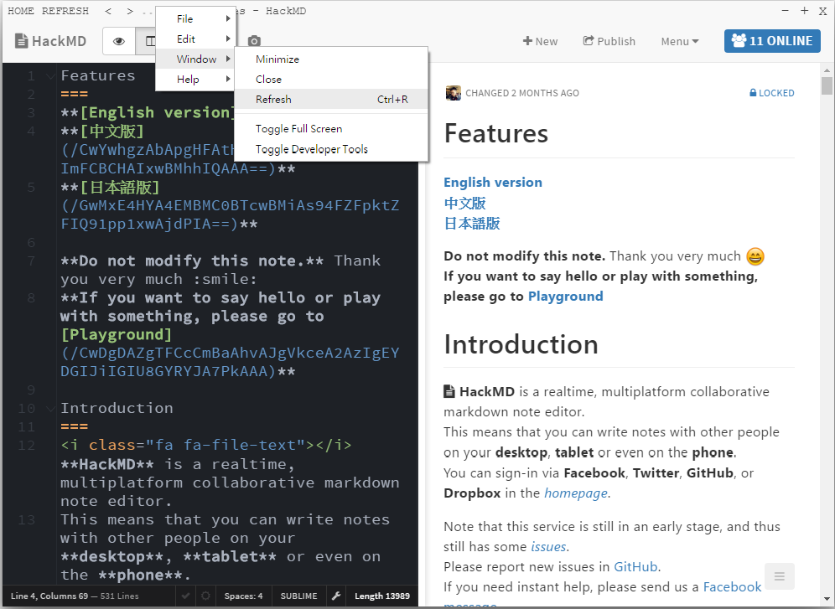The height and width of the screenshot is (609, 835).
Task: Maximize the window with the + button
Action: (x=804, y=11)
